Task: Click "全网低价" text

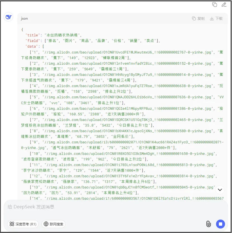Action: [121, 136]
